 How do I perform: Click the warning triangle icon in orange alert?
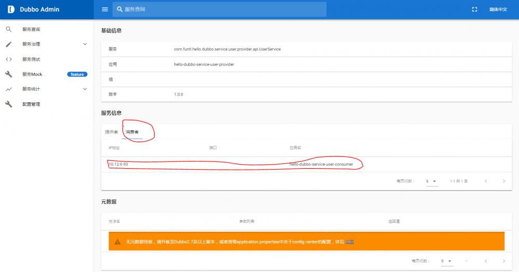tap(117, 242)
